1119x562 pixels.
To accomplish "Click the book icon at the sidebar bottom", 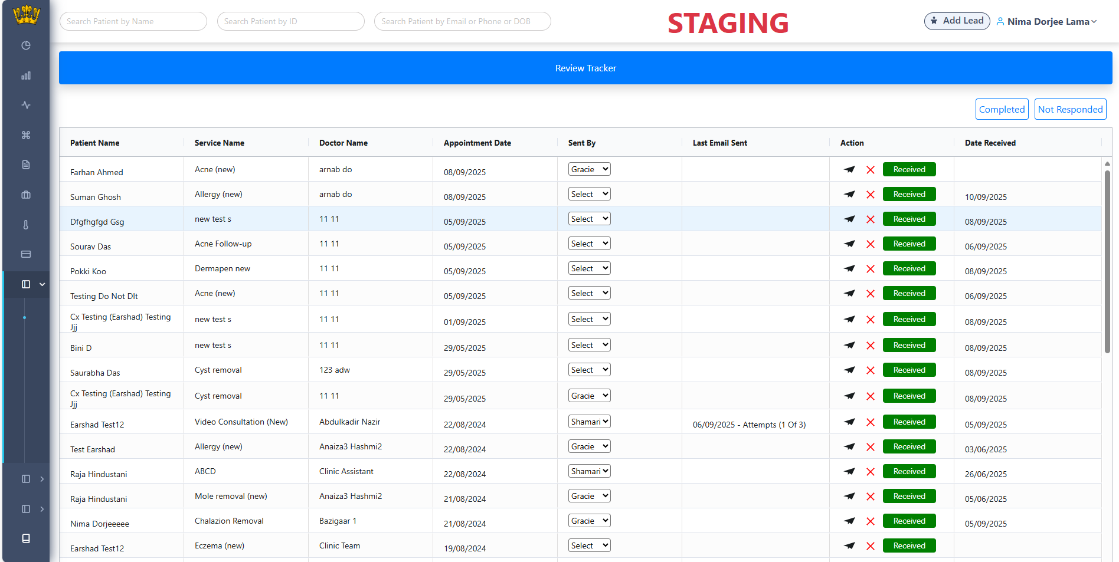I will [x=26, y=538].
